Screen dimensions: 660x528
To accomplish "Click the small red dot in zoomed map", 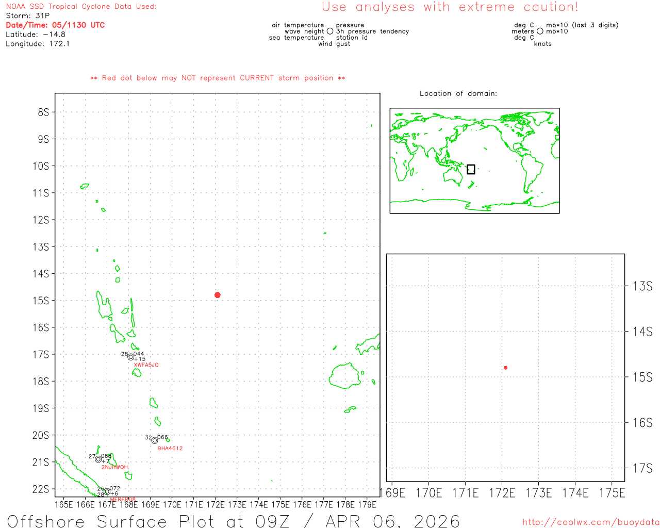I will tap(505, 368).
